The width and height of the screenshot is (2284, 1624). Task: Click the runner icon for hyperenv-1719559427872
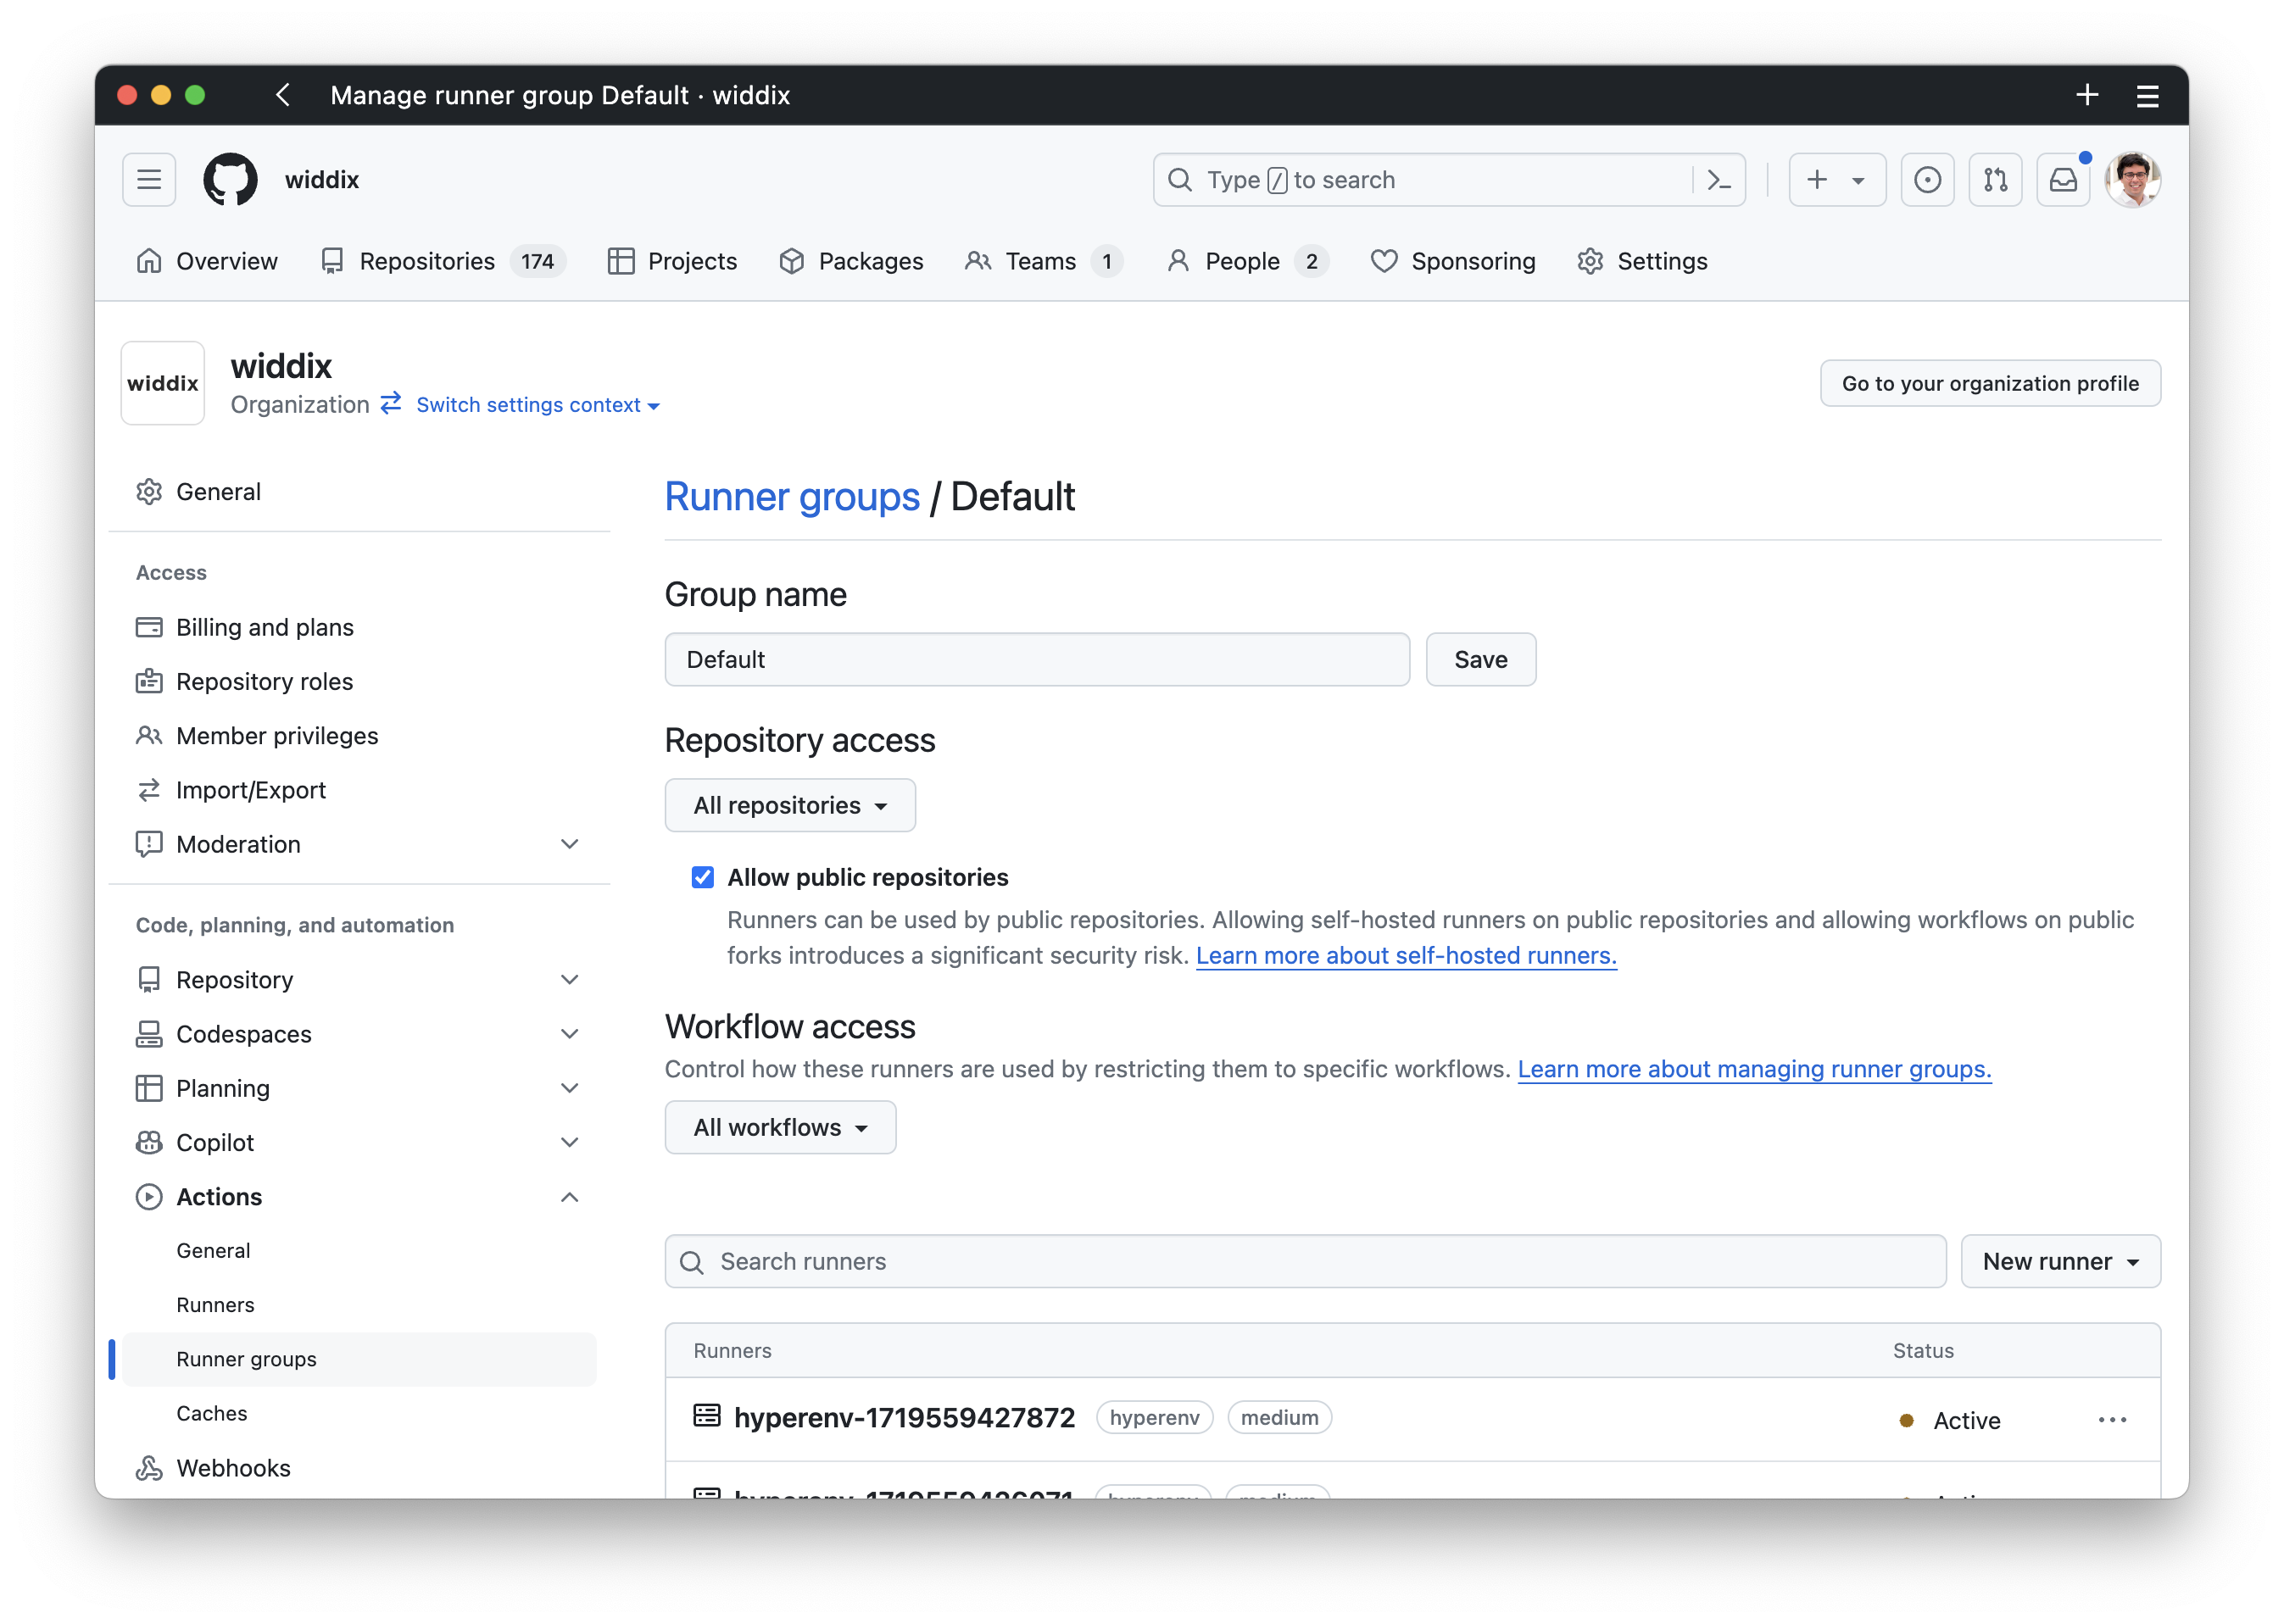click(x=707, y=1416)
